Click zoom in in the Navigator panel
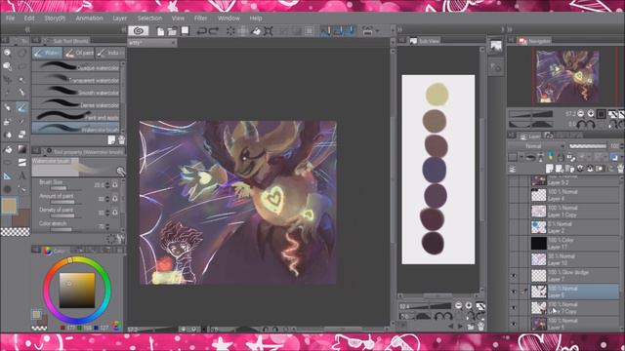Screen dimensions: 625x351 click(x=591, y=114)
